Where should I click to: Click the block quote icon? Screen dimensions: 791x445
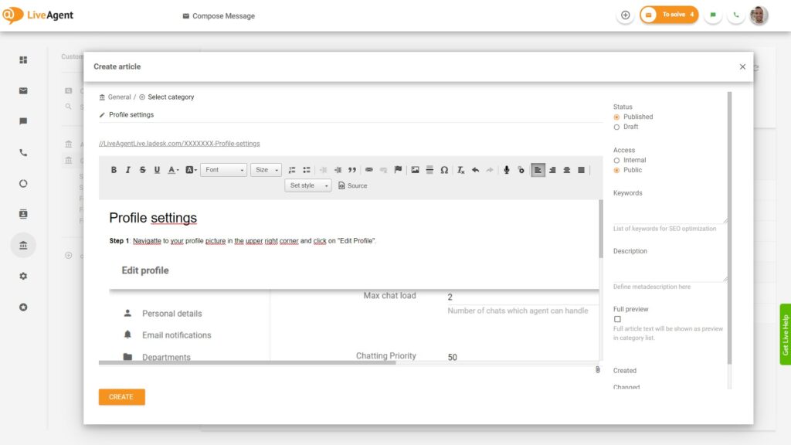point(352,170)
